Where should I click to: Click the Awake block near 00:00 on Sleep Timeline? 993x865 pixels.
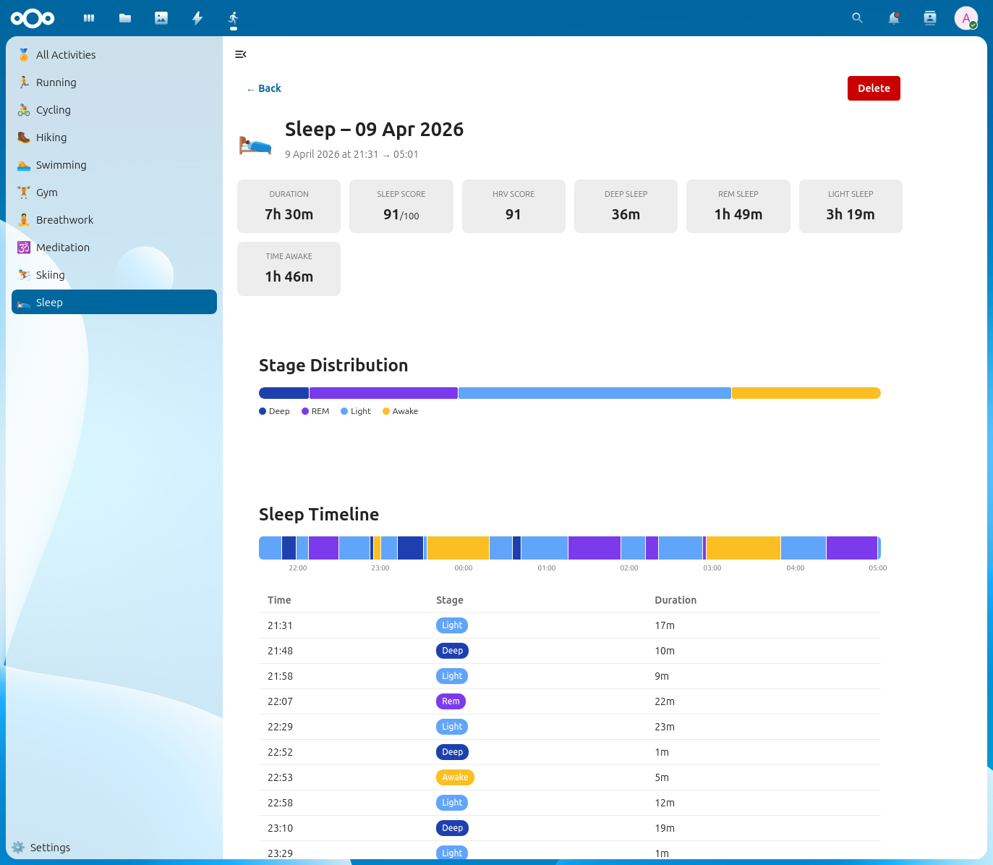tap(456, 548)
